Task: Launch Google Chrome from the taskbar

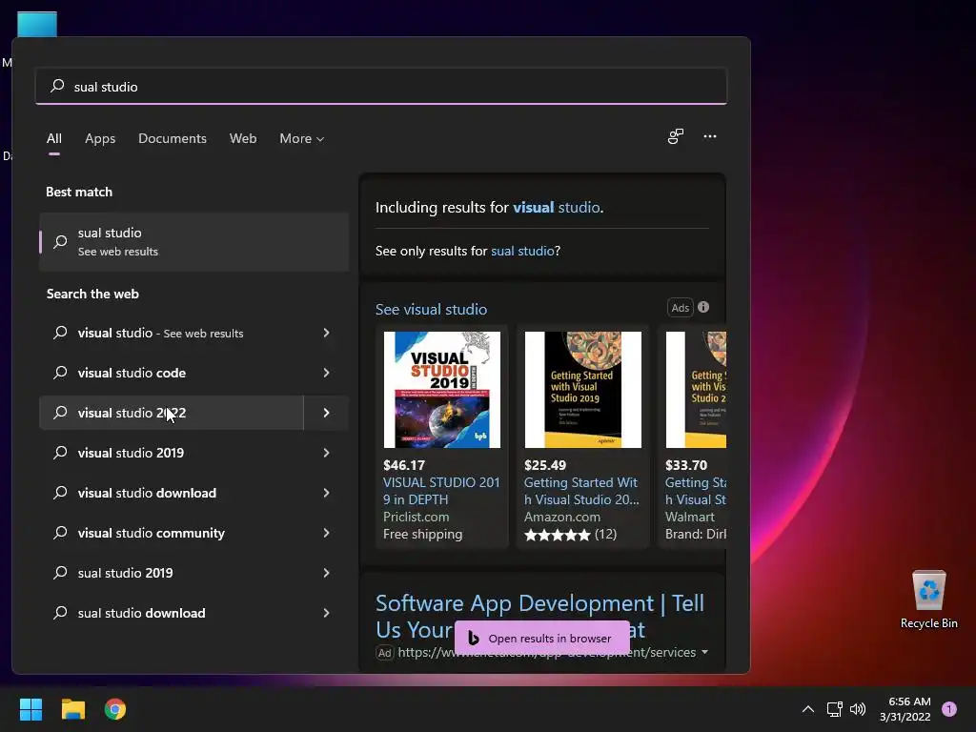Action: pos(115,709)
